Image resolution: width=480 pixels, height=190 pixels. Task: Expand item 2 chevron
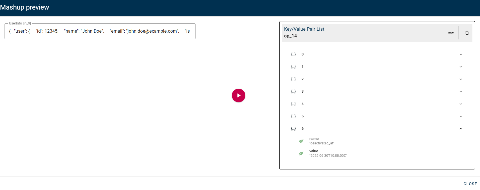click(461, 79)
